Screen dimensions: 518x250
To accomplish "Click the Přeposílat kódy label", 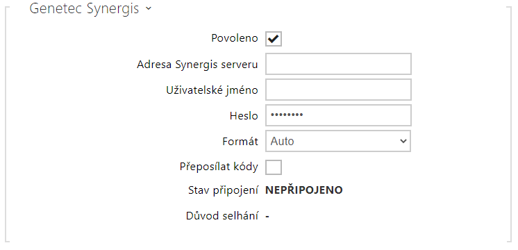I will pos(219,167).
